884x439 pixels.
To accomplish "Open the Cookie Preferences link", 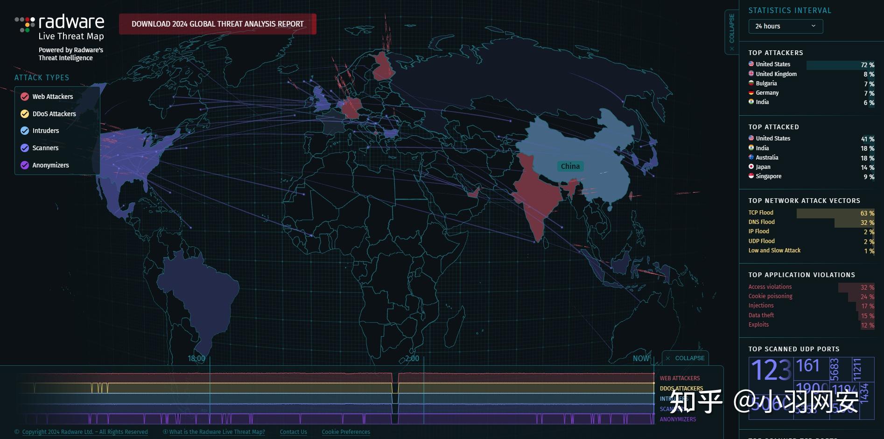I will coord(346,432).
